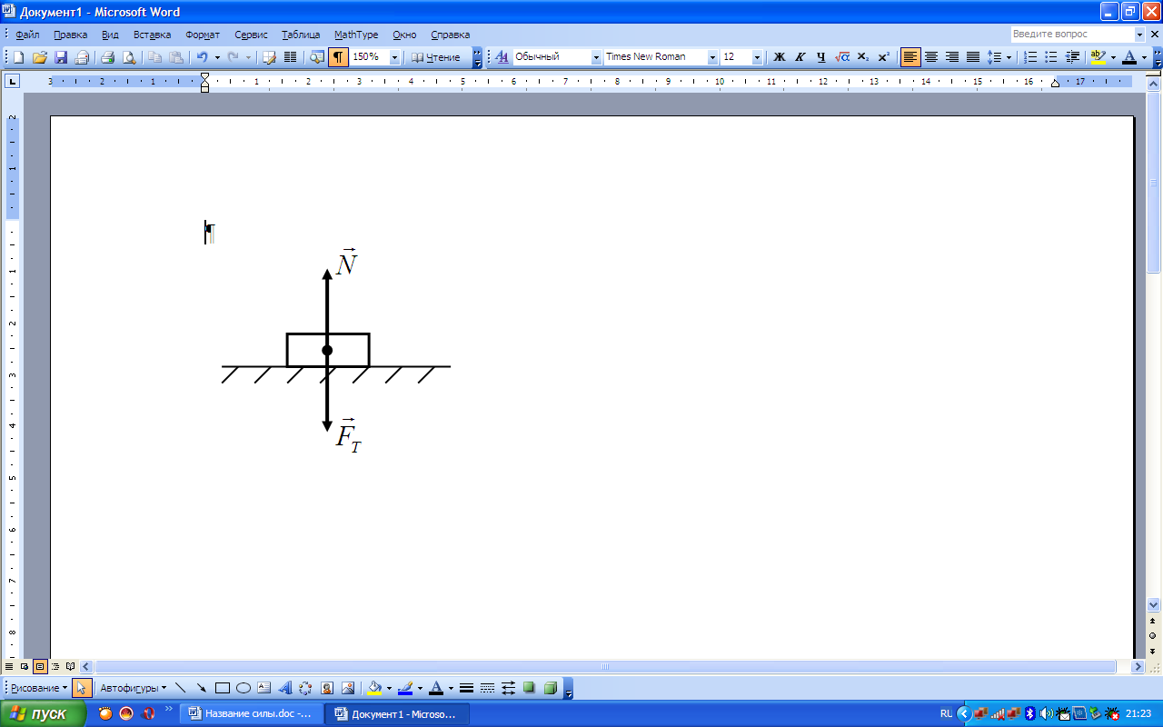The width and height of the screenshot is (1163, 727).
Task: Toggle subscript formatting
Action: pyautogui.click(x=863, y=57)
